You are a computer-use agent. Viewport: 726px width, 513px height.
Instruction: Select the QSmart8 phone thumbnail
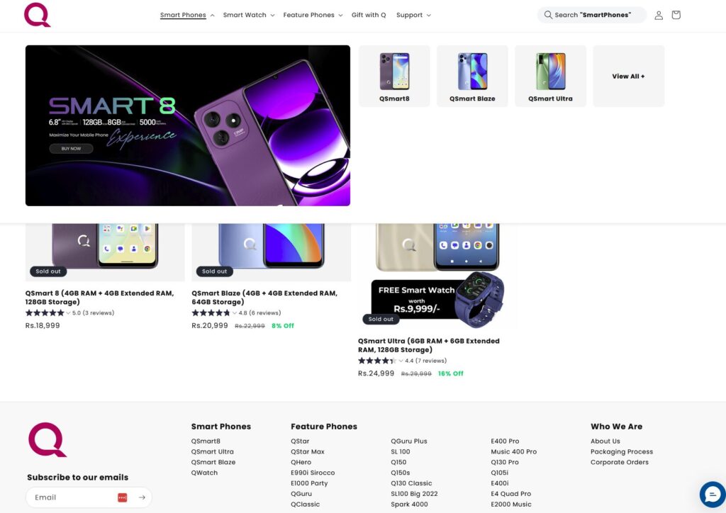(x=394, y=77)
